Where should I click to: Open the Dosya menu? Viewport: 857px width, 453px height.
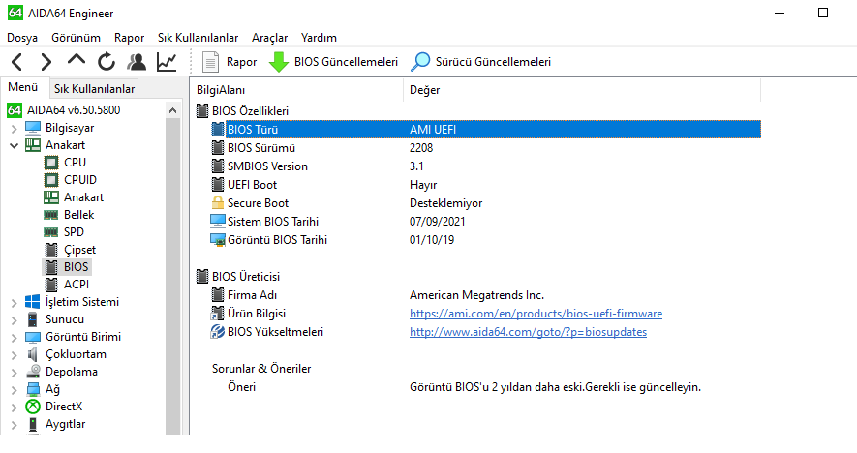coord(22,38)
